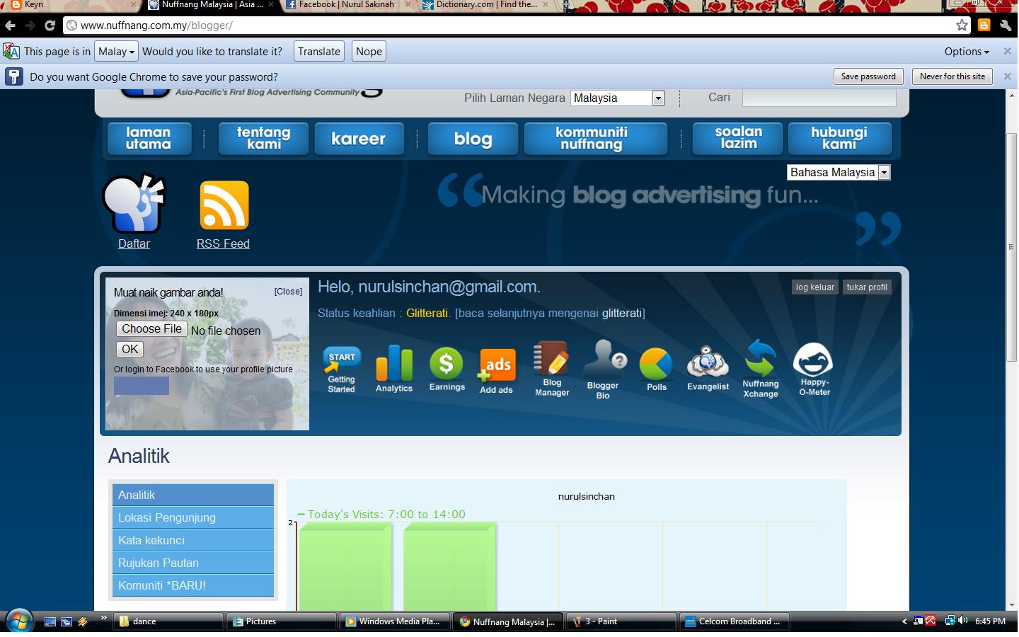Dismiss the save password bar
Viewport: 1019px width, 637px height.
tap(1008, 76)
